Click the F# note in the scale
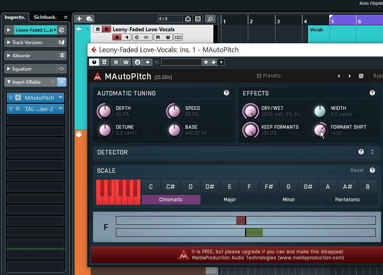This screenshot has height=275, width=383. pos(269,187)
